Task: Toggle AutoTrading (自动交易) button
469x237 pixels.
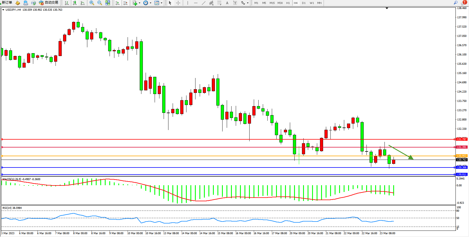Action: click(x=49, y=3)
